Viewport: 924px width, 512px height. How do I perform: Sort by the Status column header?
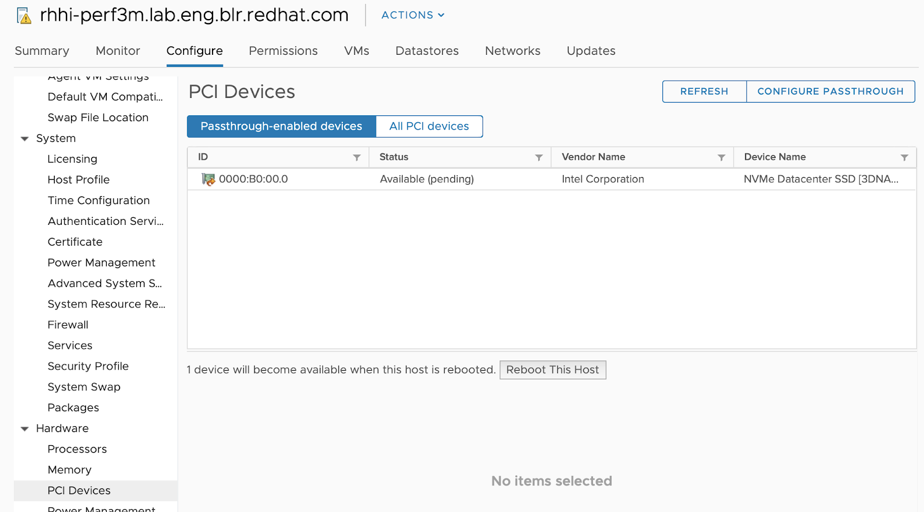[x=394, y=157]
